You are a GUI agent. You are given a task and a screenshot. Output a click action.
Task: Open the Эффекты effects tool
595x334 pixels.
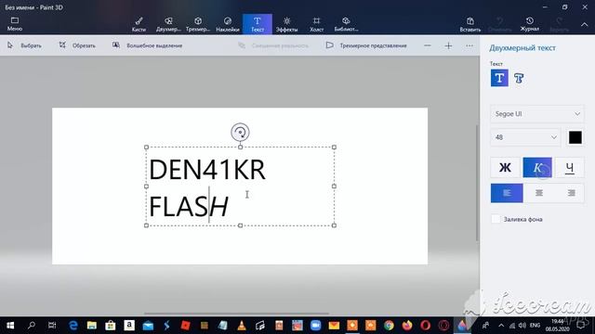[287, 24]
